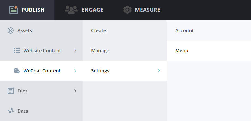251x121 pixels.
Task: Switch to the ENGAGE tab label
Action: click(92, 10)
